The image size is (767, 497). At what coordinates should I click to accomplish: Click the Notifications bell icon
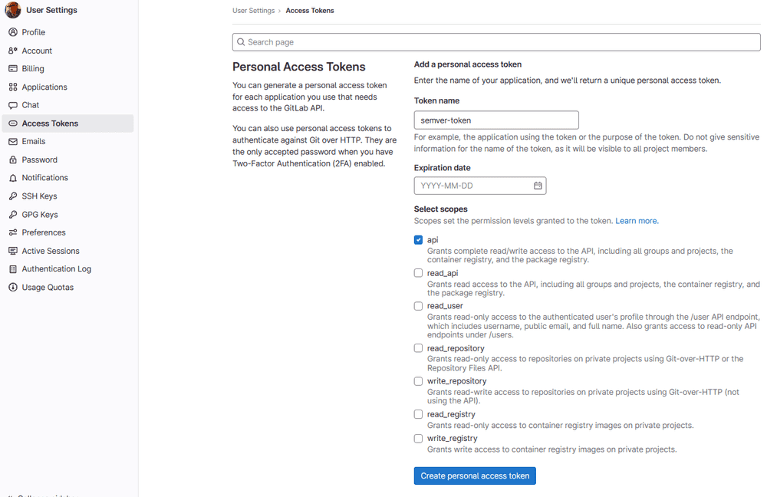13,178
